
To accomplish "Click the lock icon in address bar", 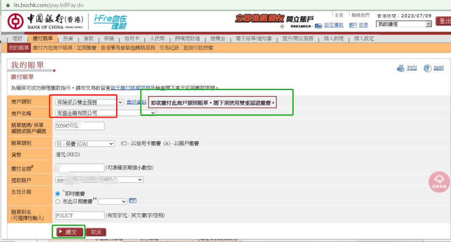I will [8, 5].
